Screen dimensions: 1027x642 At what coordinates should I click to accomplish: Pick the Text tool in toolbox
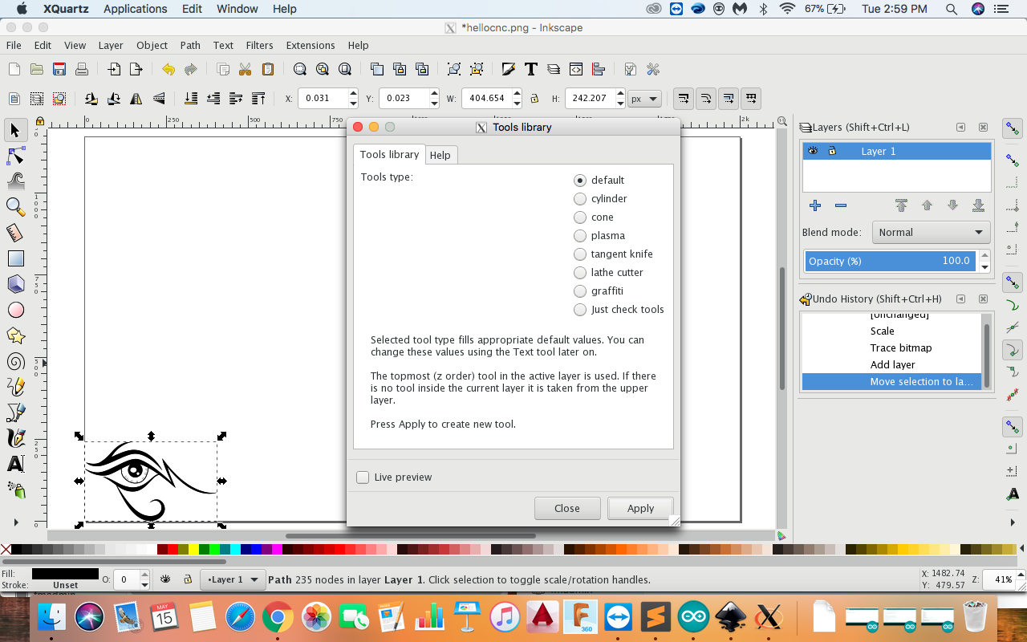pos(15,464)
